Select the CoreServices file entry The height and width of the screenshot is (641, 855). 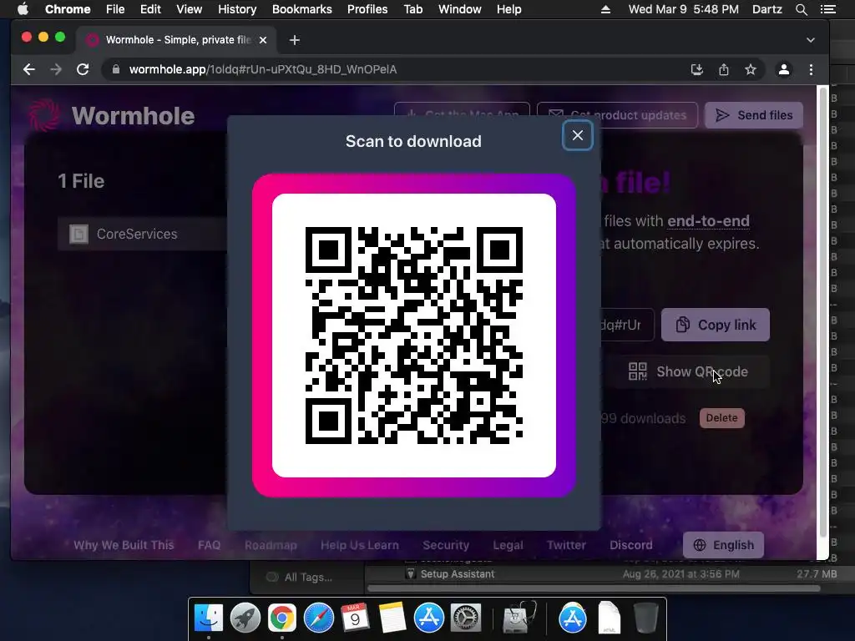tap(143, 234)
